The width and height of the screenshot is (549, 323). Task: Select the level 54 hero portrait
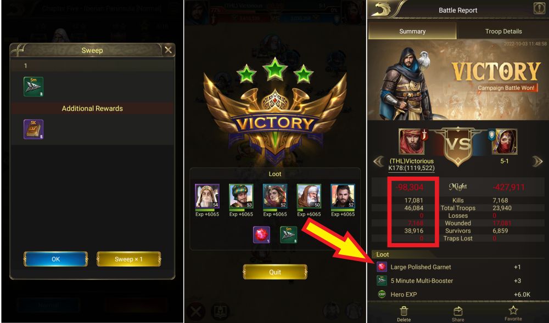207,196
